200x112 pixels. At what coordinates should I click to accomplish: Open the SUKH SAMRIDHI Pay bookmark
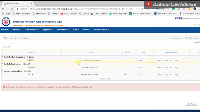pyautogui.click(x=140, y=13)
